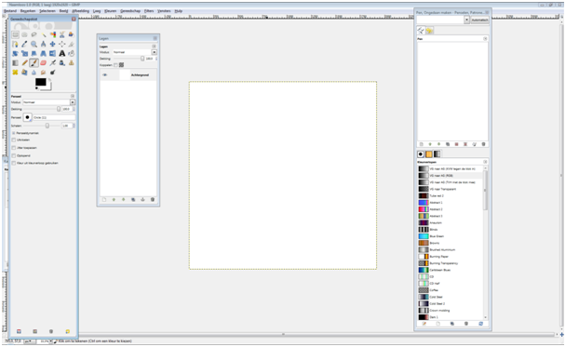Open Lagen tab configuration menu button
Viewport: 566px width, 347px height.
[x=155, y=47]
